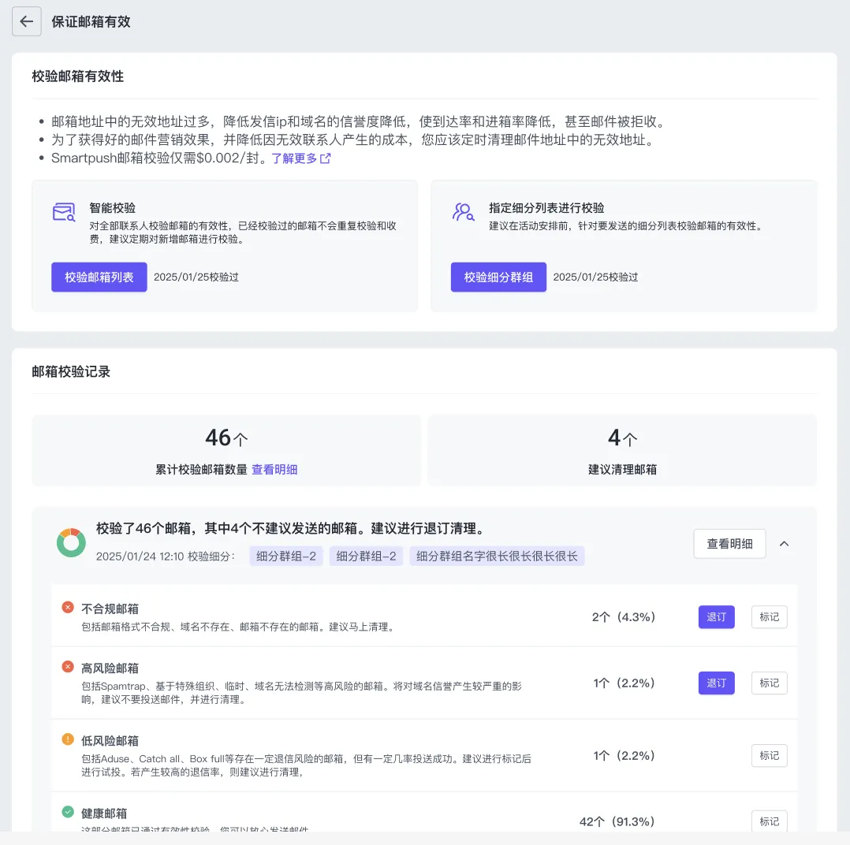
Task: Open the 了解更多 link
Action: [294, 158]
